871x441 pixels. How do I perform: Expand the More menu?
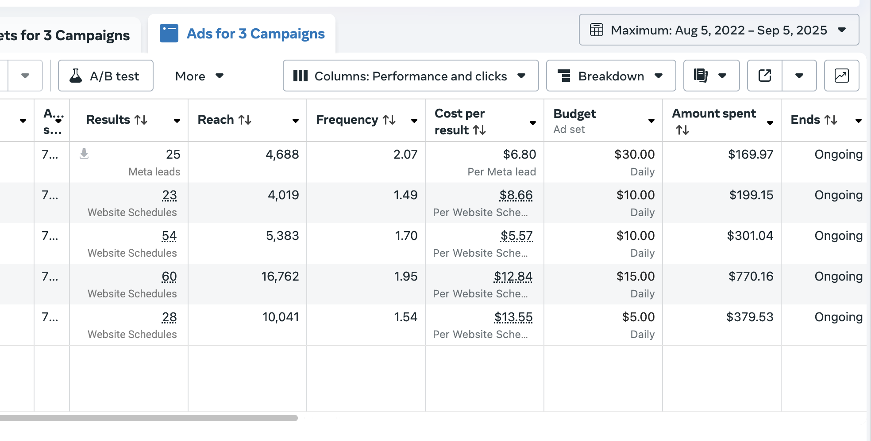[199, 76]
